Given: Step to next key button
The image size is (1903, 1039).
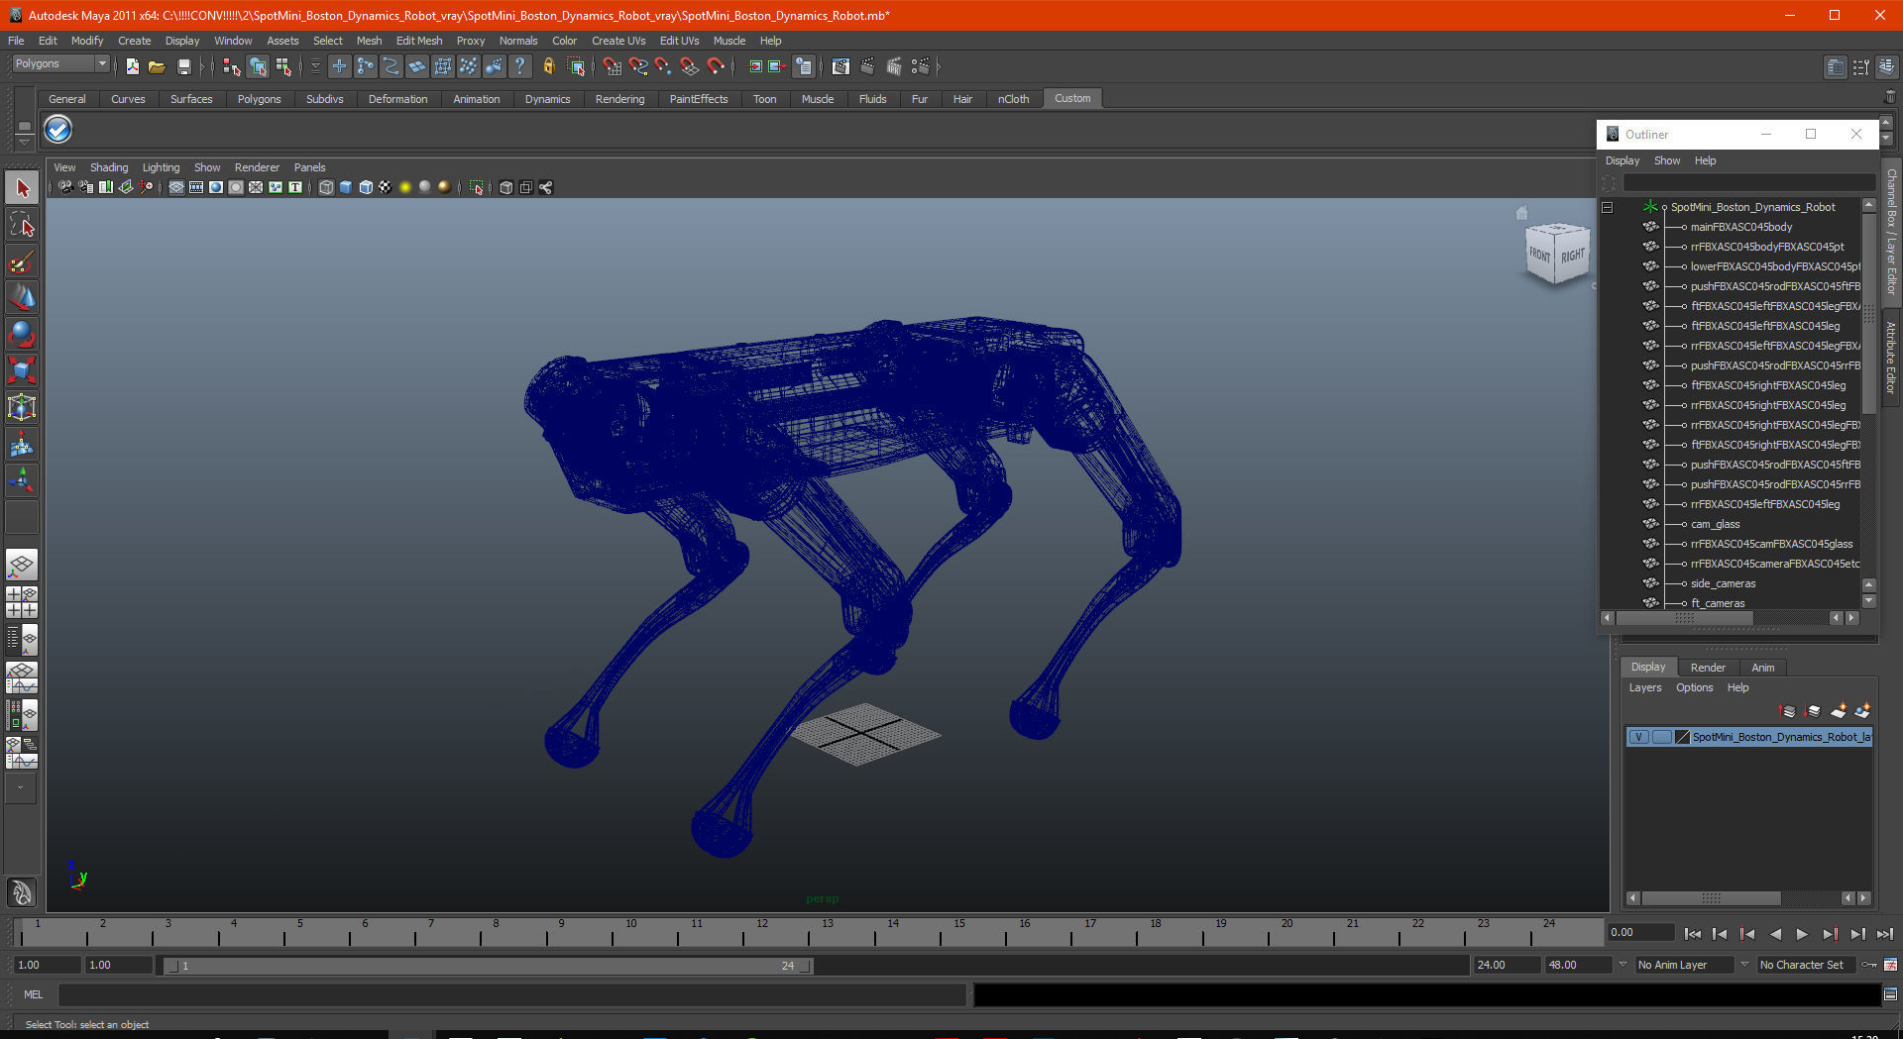Looking at the screenshot, I should pos(1830,934).
